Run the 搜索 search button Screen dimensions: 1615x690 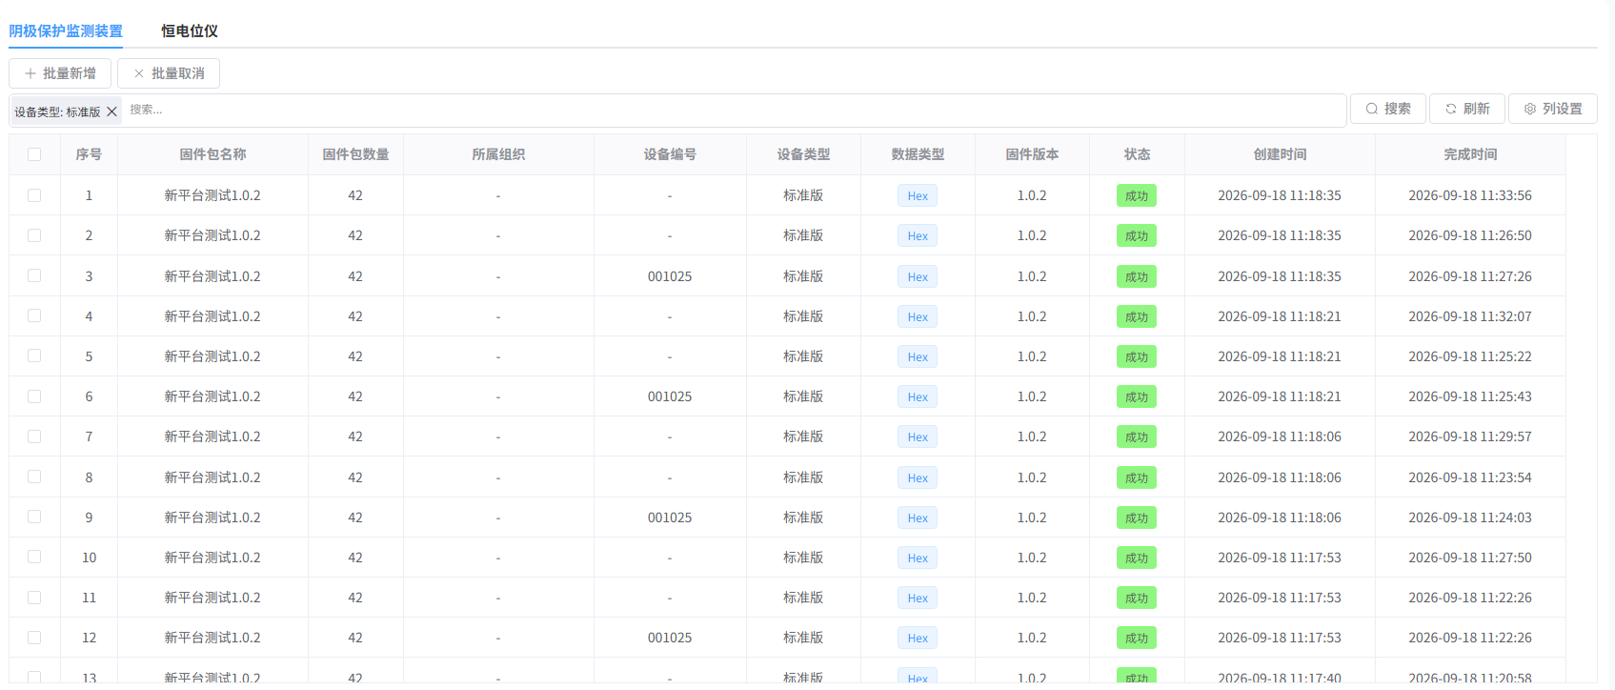click(x=1388, y=109)
